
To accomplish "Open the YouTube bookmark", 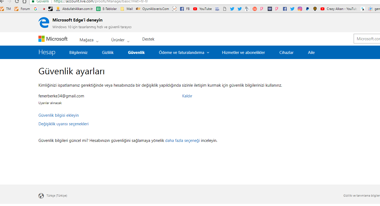I will pos(202,9).
